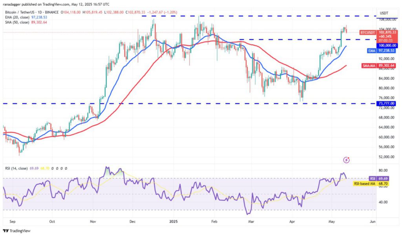Click the 73,777.00 support level label
Image resolution: width=402 pixels, height=236 pixels.
coord(386,103)
